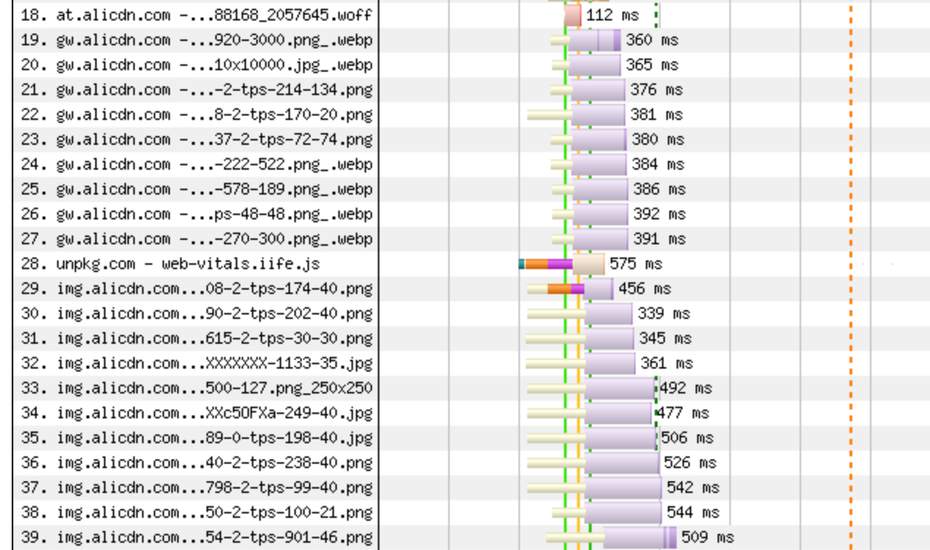The height and width of the screenshot is (550, 930).
Task: Open request 23 tps-72-74.png
Action: pyautogui.click(x=196, y=139)
